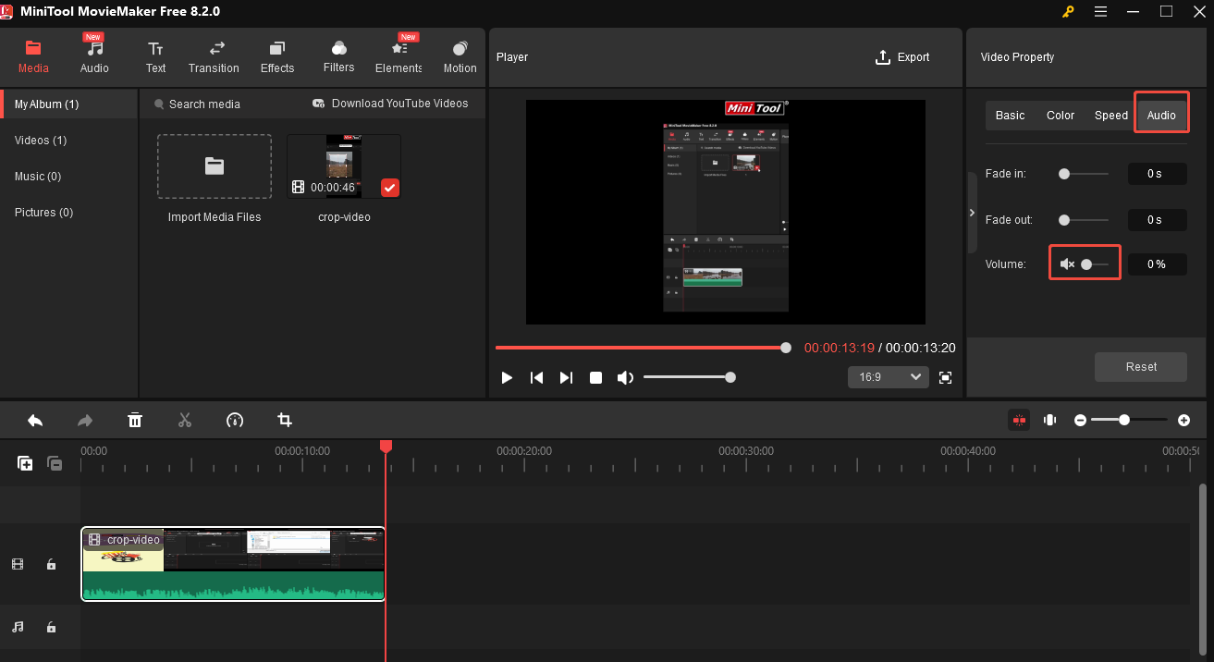Jump to previous frame in player
The width and height of the screenshot is (1214, 662).
pyautogui.click(x=536, y=377)
